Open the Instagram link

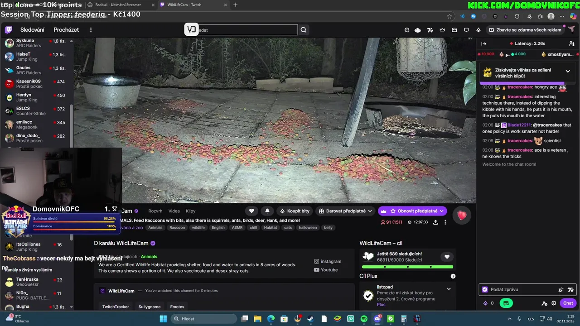[x=328, y=261]
